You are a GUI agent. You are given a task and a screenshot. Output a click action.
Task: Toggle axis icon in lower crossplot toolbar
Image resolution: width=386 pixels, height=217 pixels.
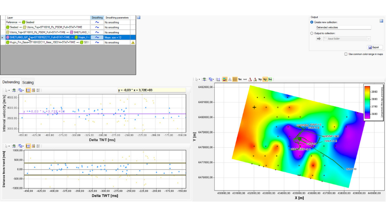28,146
